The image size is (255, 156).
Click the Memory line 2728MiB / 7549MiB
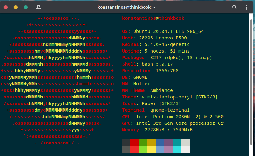[x=157, y=130]
